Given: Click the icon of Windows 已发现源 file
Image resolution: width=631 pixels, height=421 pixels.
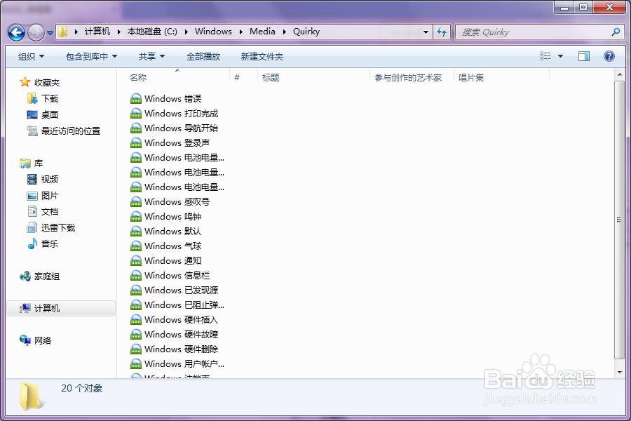Looking at the screenshot, I should tap(136, 290).
